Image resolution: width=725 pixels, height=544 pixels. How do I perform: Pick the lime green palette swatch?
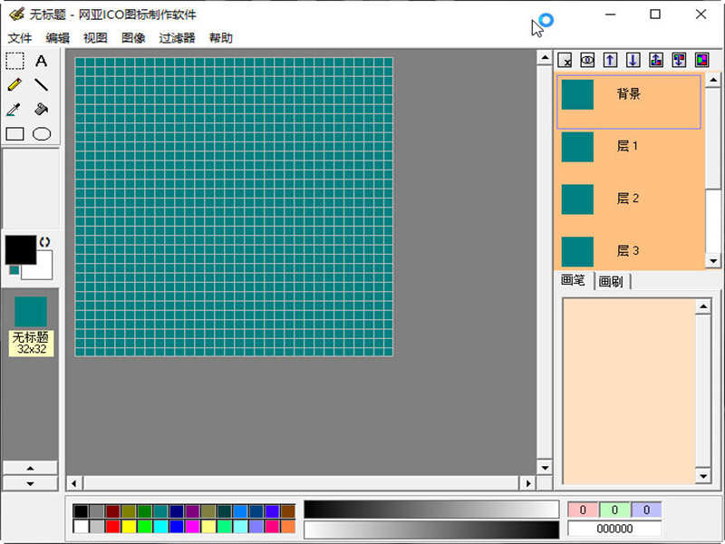click(145, 527)
